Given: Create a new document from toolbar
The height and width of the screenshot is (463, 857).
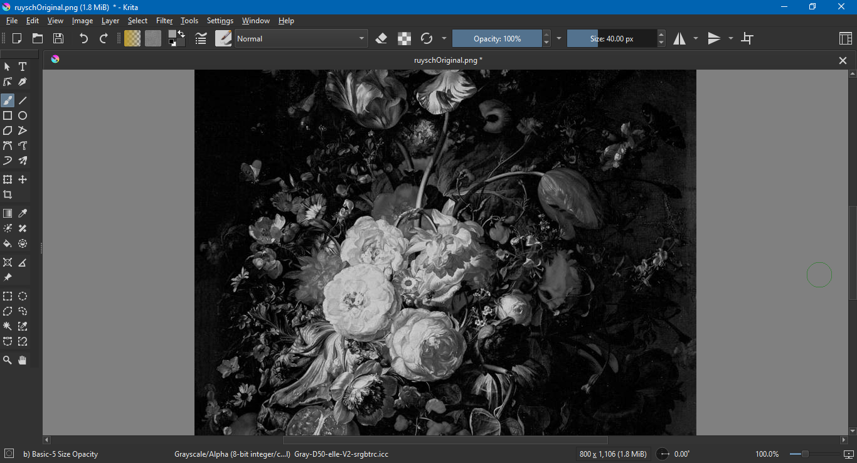Looking at the screenshot, I should pos(18,38).
